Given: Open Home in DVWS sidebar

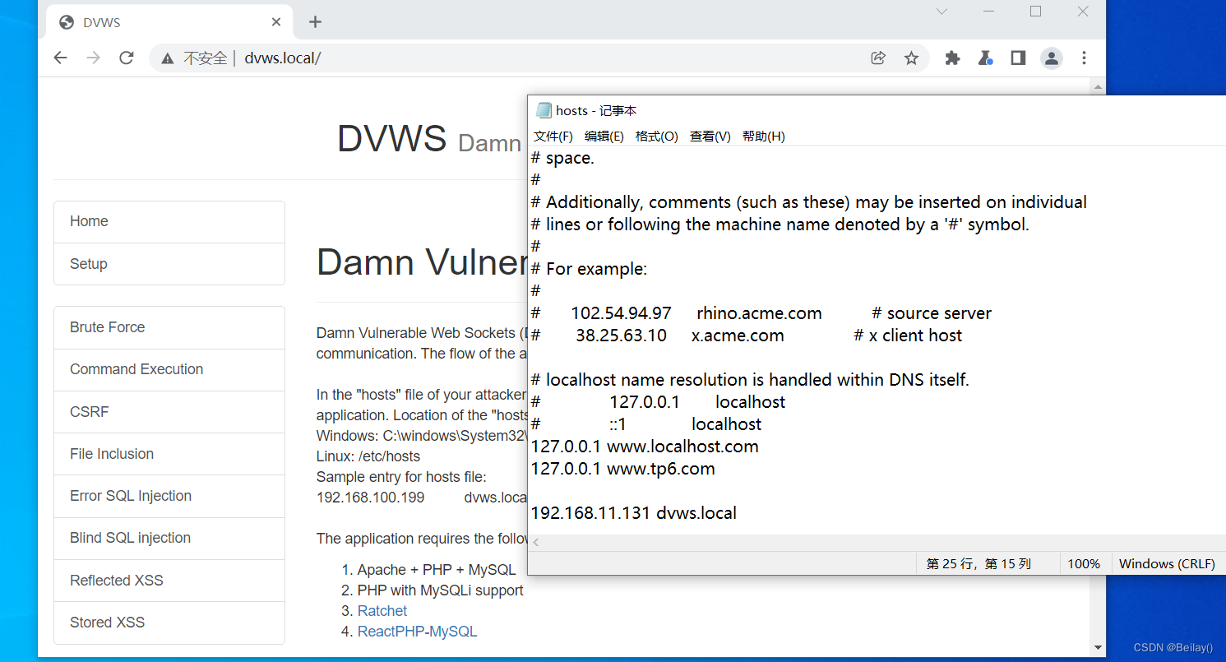Looking at the screenshot, I should coord(169,222).
